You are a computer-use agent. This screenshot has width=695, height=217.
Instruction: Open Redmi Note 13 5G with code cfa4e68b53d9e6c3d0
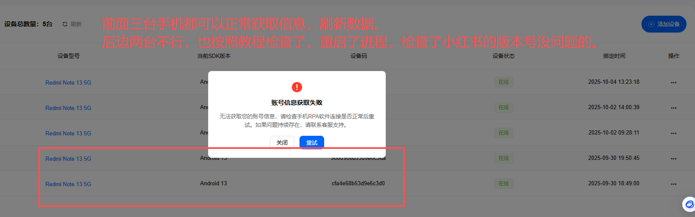point(68,184)
